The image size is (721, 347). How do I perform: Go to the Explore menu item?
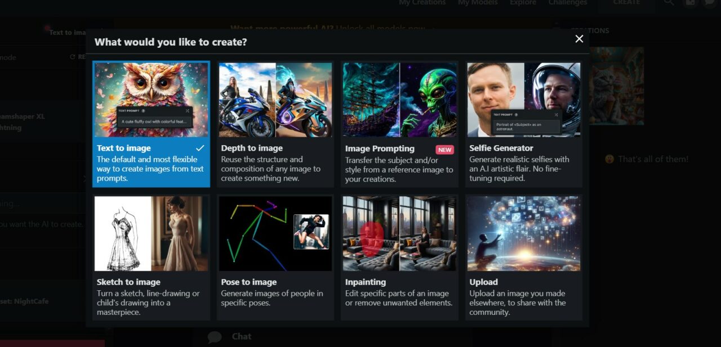coord(523,2)
